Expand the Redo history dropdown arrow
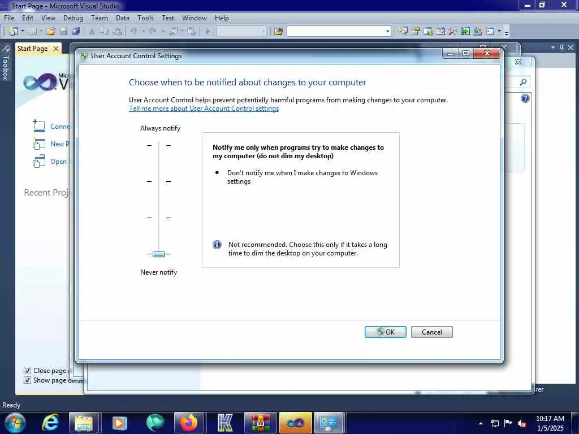Image resolution: width=579 pixels, height=434 pixels. [x=163, y=32]
